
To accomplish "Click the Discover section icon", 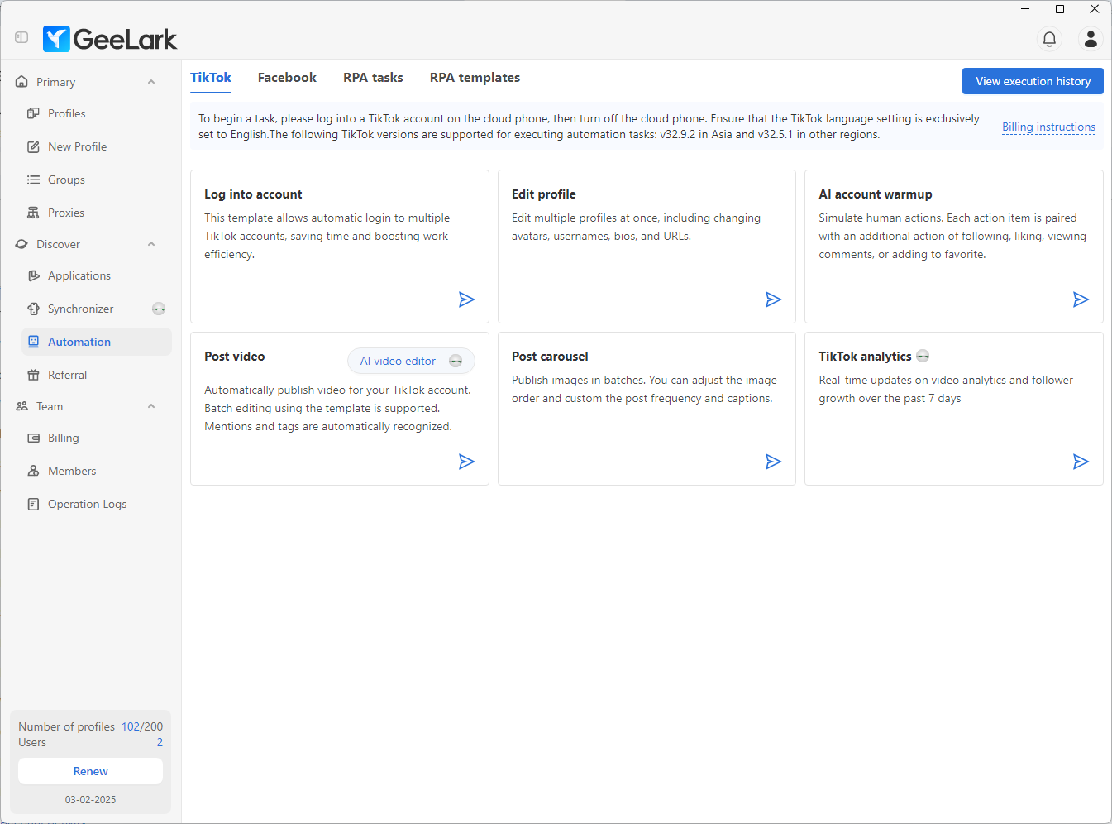I will coord(21,244).
